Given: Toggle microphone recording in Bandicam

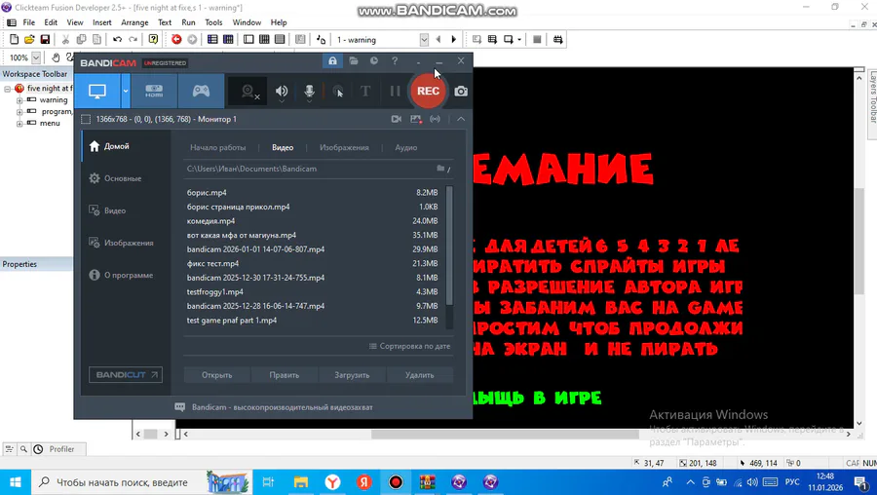Looking at the screenshot, I should 309,92.
